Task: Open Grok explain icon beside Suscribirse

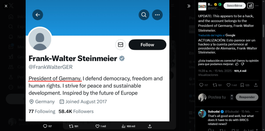Action: [x=250, y=6]
